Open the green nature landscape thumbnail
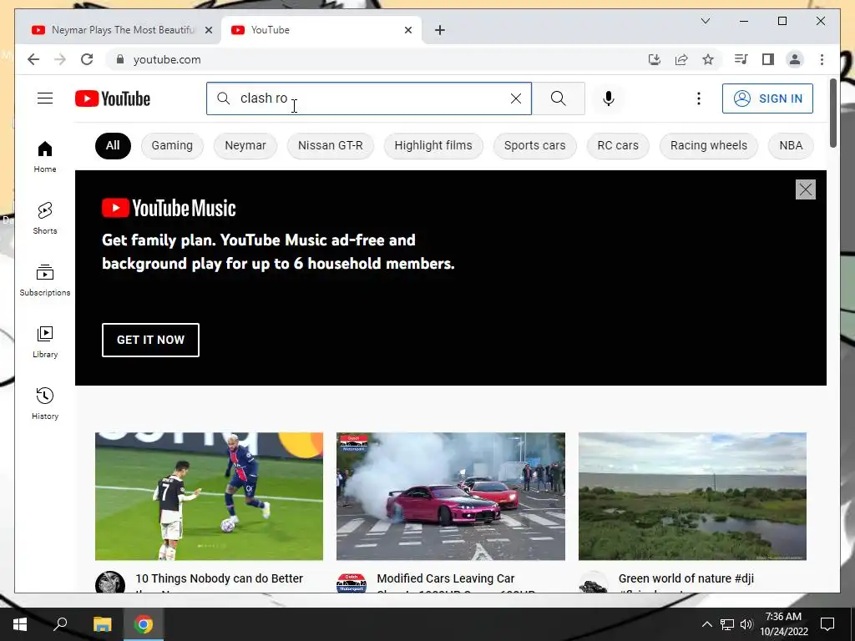 pos(692,496)
